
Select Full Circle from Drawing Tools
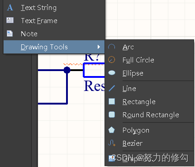149,60
